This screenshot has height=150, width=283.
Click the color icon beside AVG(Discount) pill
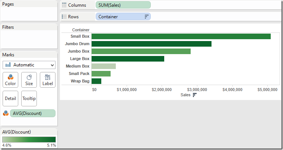tap(5, 113)
